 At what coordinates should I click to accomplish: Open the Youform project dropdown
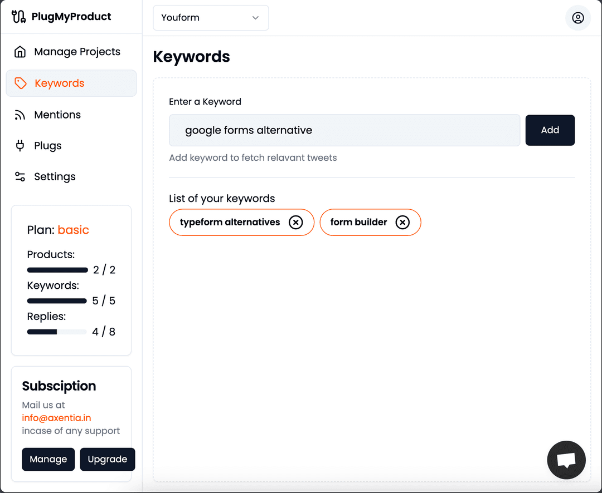point(211,18)
